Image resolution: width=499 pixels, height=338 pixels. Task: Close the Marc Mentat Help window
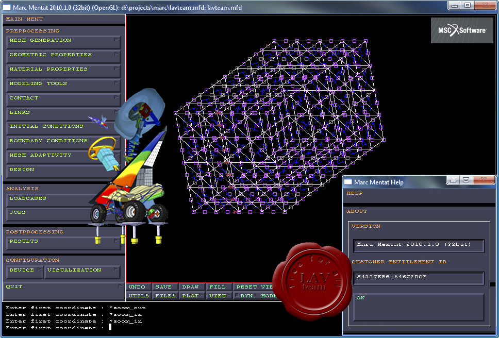click(485, 180)
